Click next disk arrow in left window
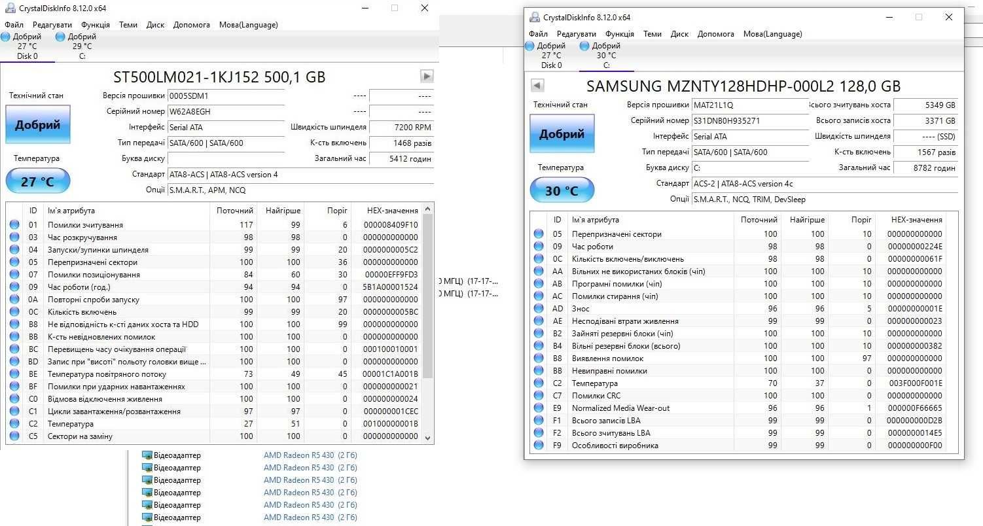Screen dimensions: 983x526 (x=427, y=77)
